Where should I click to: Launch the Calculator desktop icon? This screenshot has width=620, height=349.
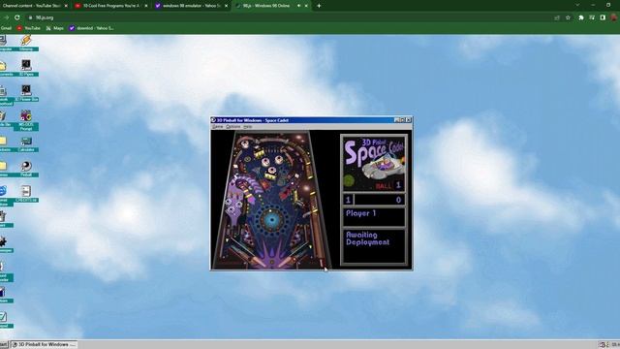click(26, 143)
